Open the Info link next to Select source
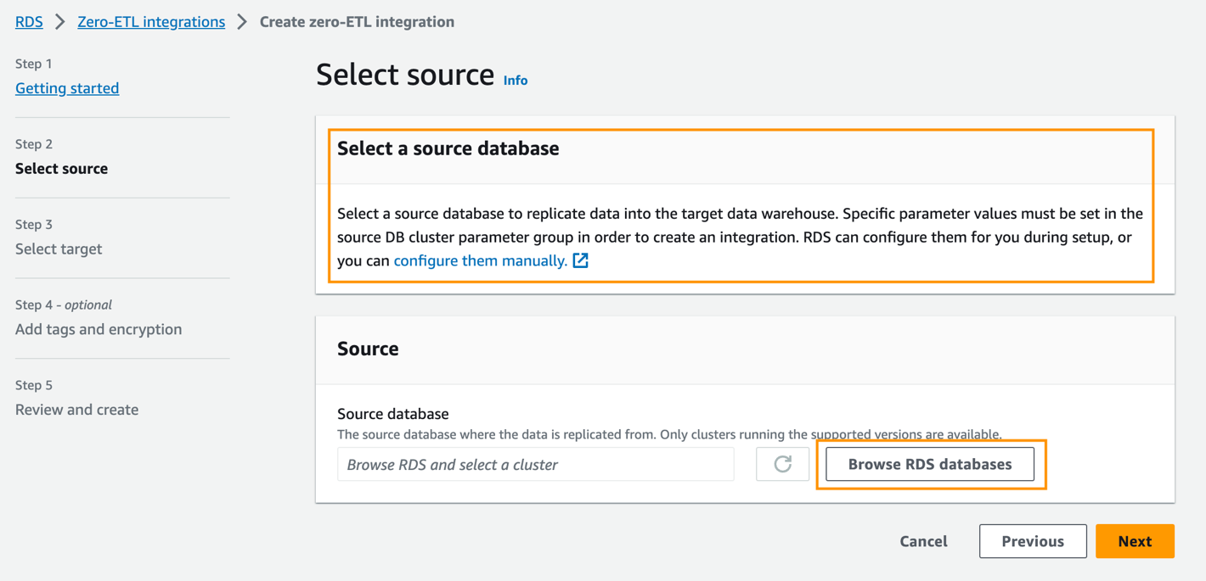This screenshot has width=1206, height=581. 516,81
